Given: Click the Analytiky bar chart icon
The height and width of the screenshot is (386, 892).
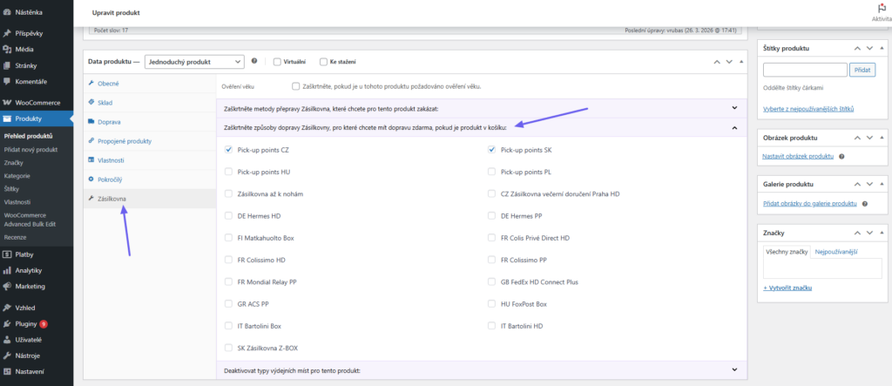Looking at the screenshot, I should 7,270.
